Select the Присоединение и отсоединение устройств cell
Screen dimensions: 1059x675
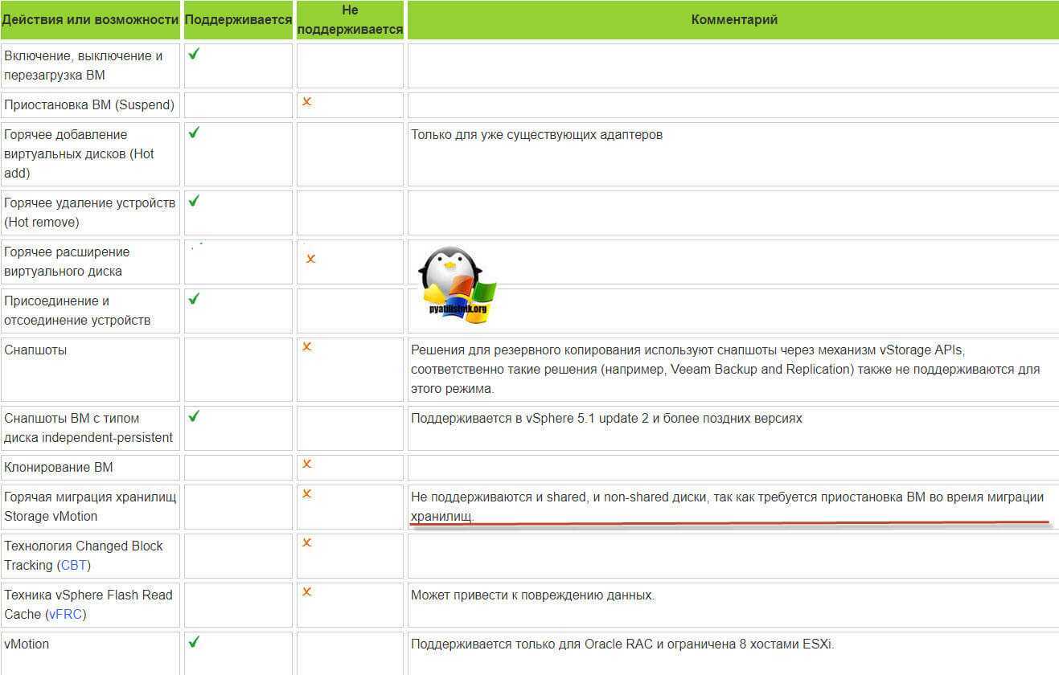(x=90, y=310)
